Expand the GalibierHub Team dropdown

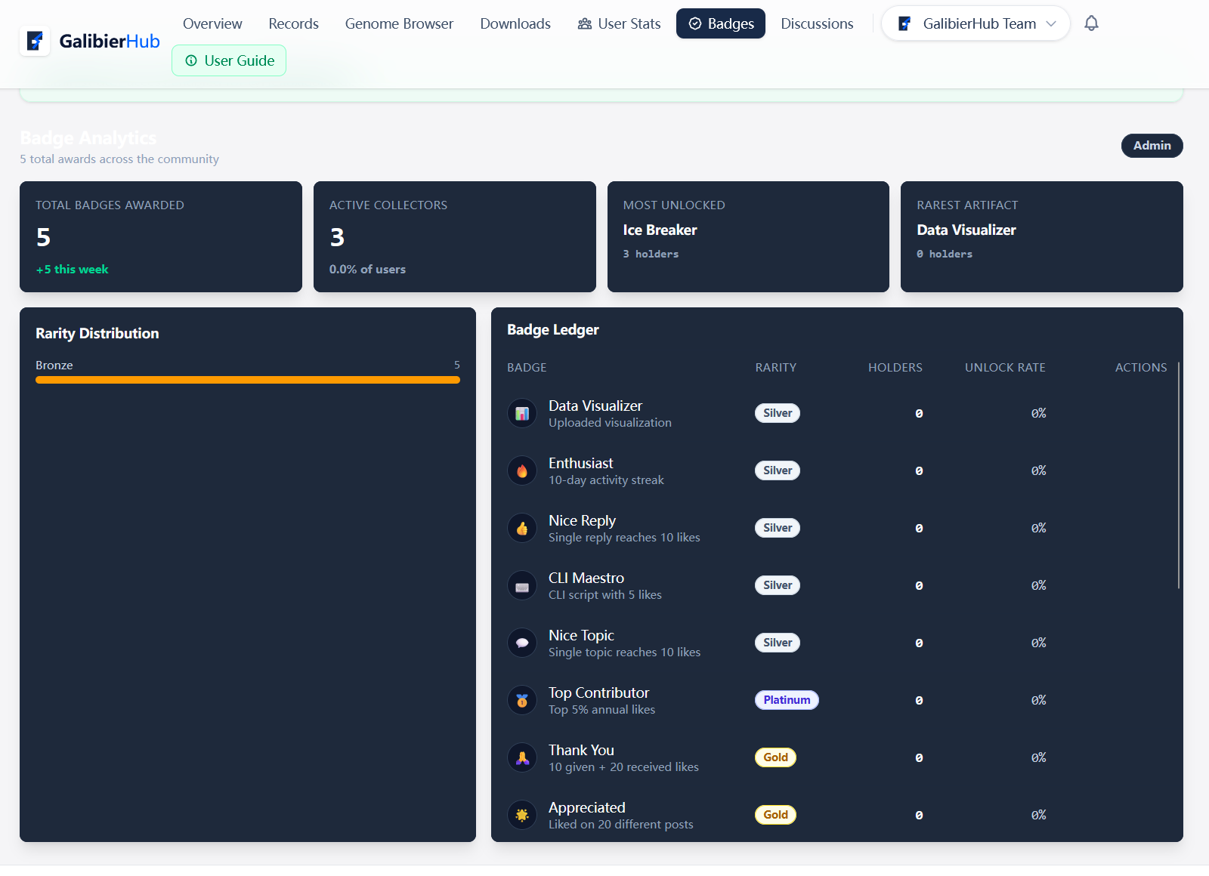[976, 23]
